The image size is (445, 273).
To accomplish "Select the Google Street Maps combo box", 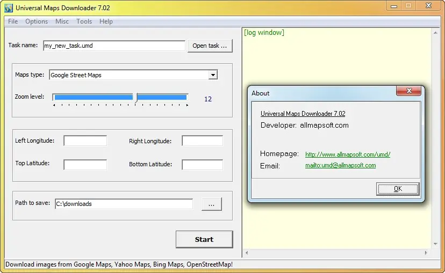I will coord(133,75).
